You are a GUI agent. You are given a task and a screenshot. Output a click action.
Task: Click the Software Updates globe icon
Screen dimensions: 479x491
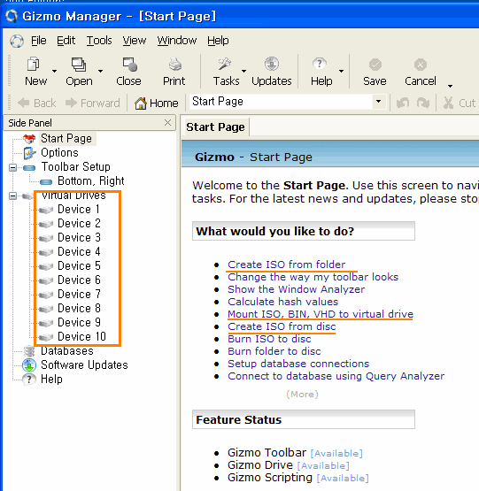(29, 364)
